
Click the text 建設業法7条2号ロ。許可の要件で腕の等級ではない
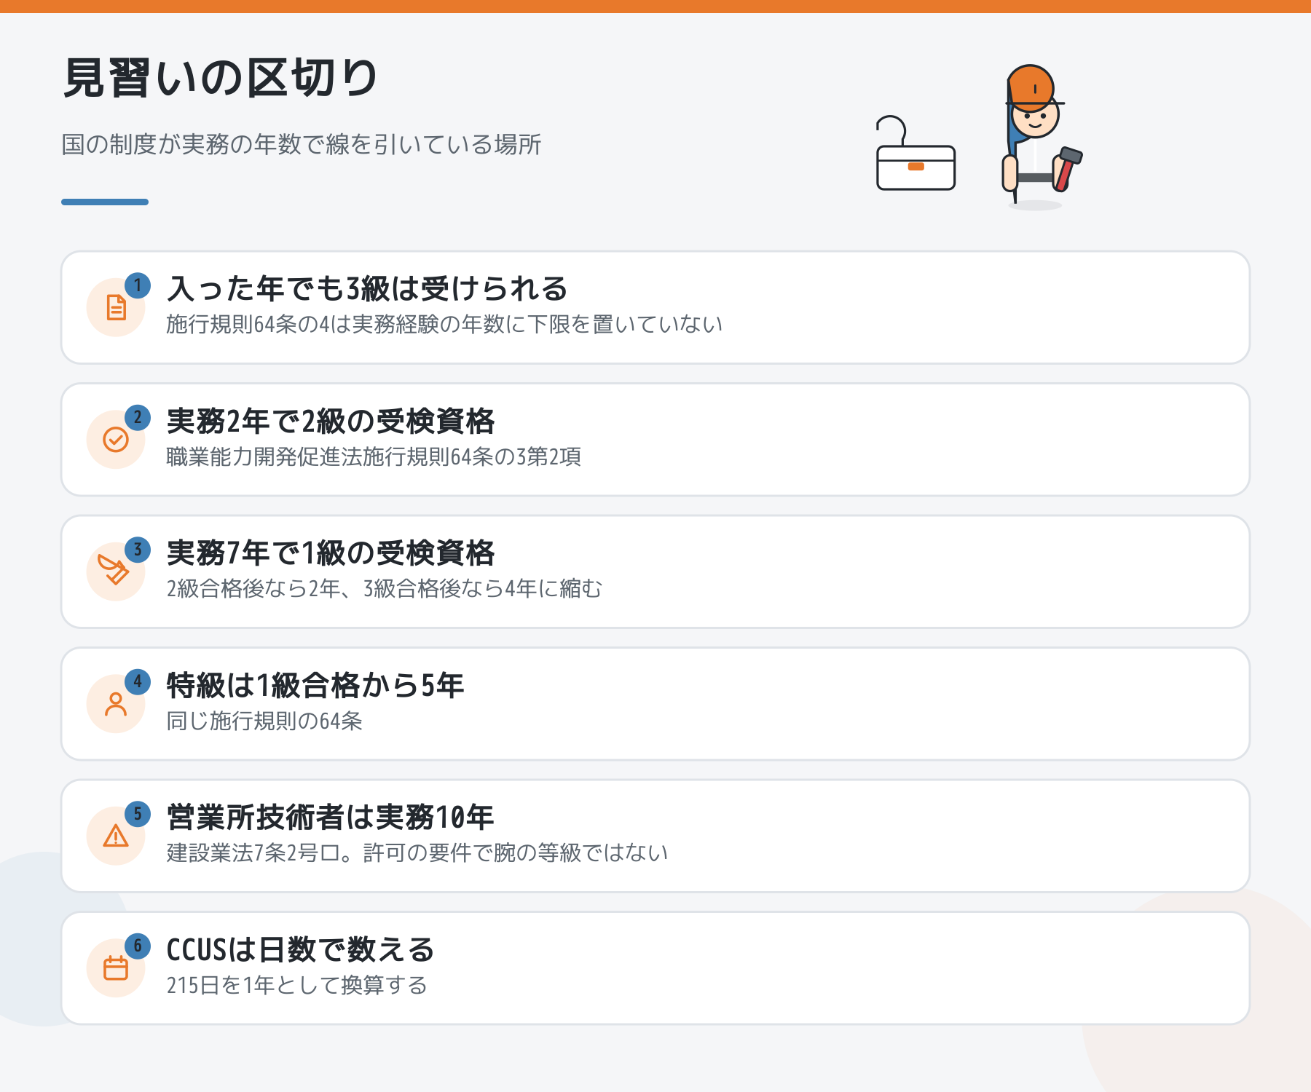coord(417,853)
